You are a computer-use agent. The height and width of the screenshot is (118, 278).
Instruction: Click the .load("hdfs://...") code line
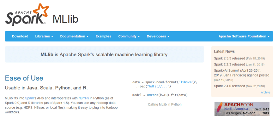[153, 87]
